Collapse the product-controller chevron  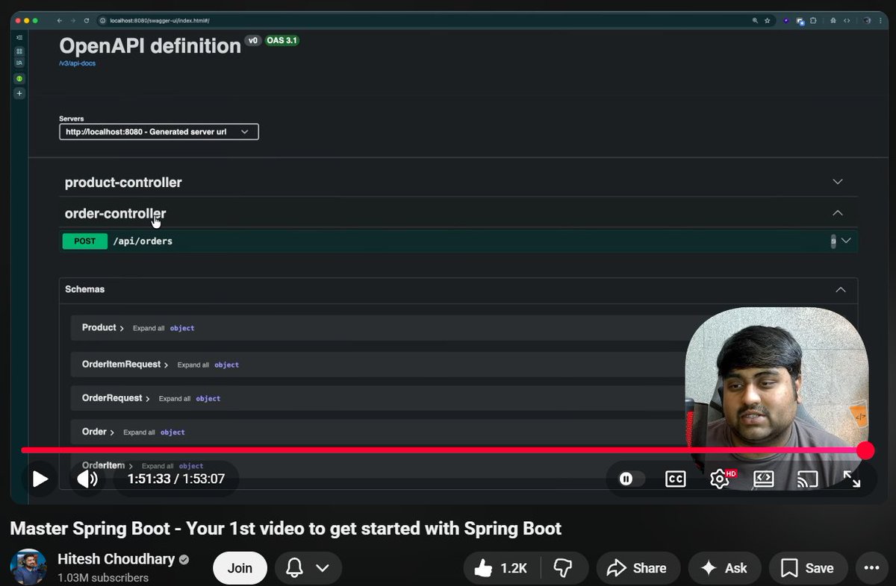(x=838, y=182)
